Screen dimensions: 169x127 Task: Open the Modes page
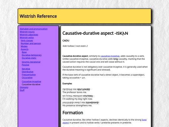[x=24, y=46]
